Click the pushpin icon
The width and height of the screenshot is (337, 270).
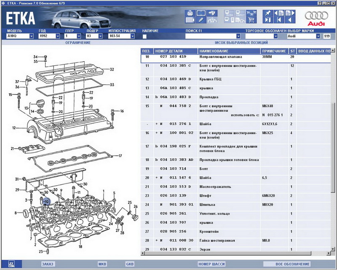tap(268, 13)
